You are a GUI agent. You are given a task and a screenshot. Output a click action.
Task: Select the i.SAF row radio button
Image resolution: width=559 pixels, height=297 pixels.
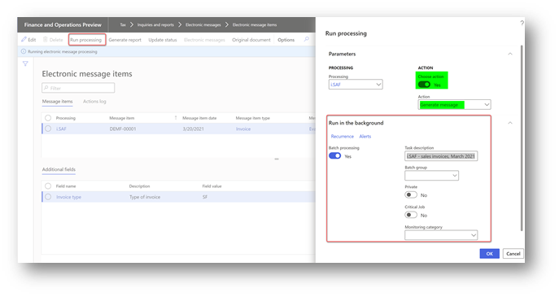48,129
